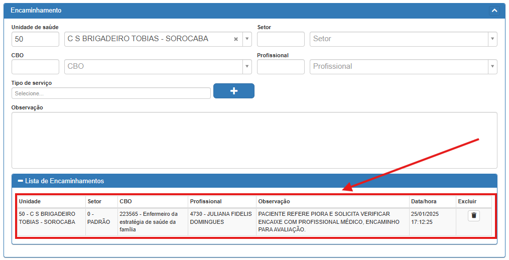Collapse Lista de Encaminhamentos section
Screen dimensions: 509x260
[x=21, y=181]
